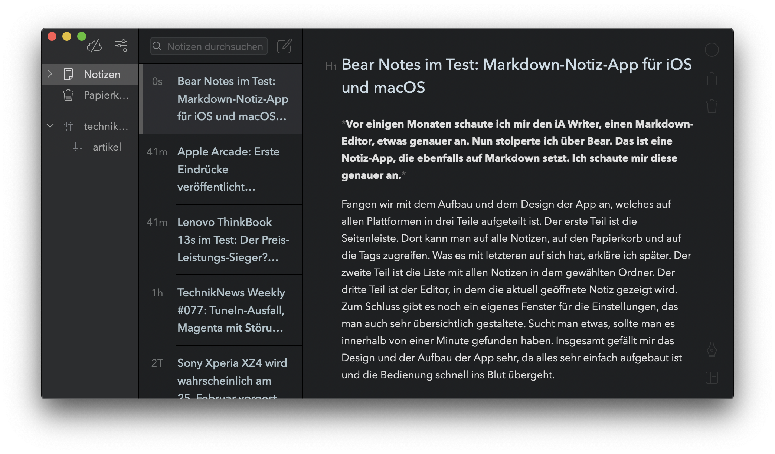Open note 'Apple Arcade: Erste Eindrücke'
775x454 pixels.
coord(221,169)
